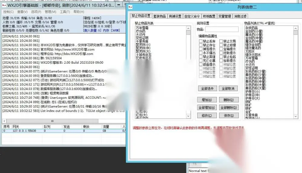Switch to the 套装物品 tab

pos(159,16)
